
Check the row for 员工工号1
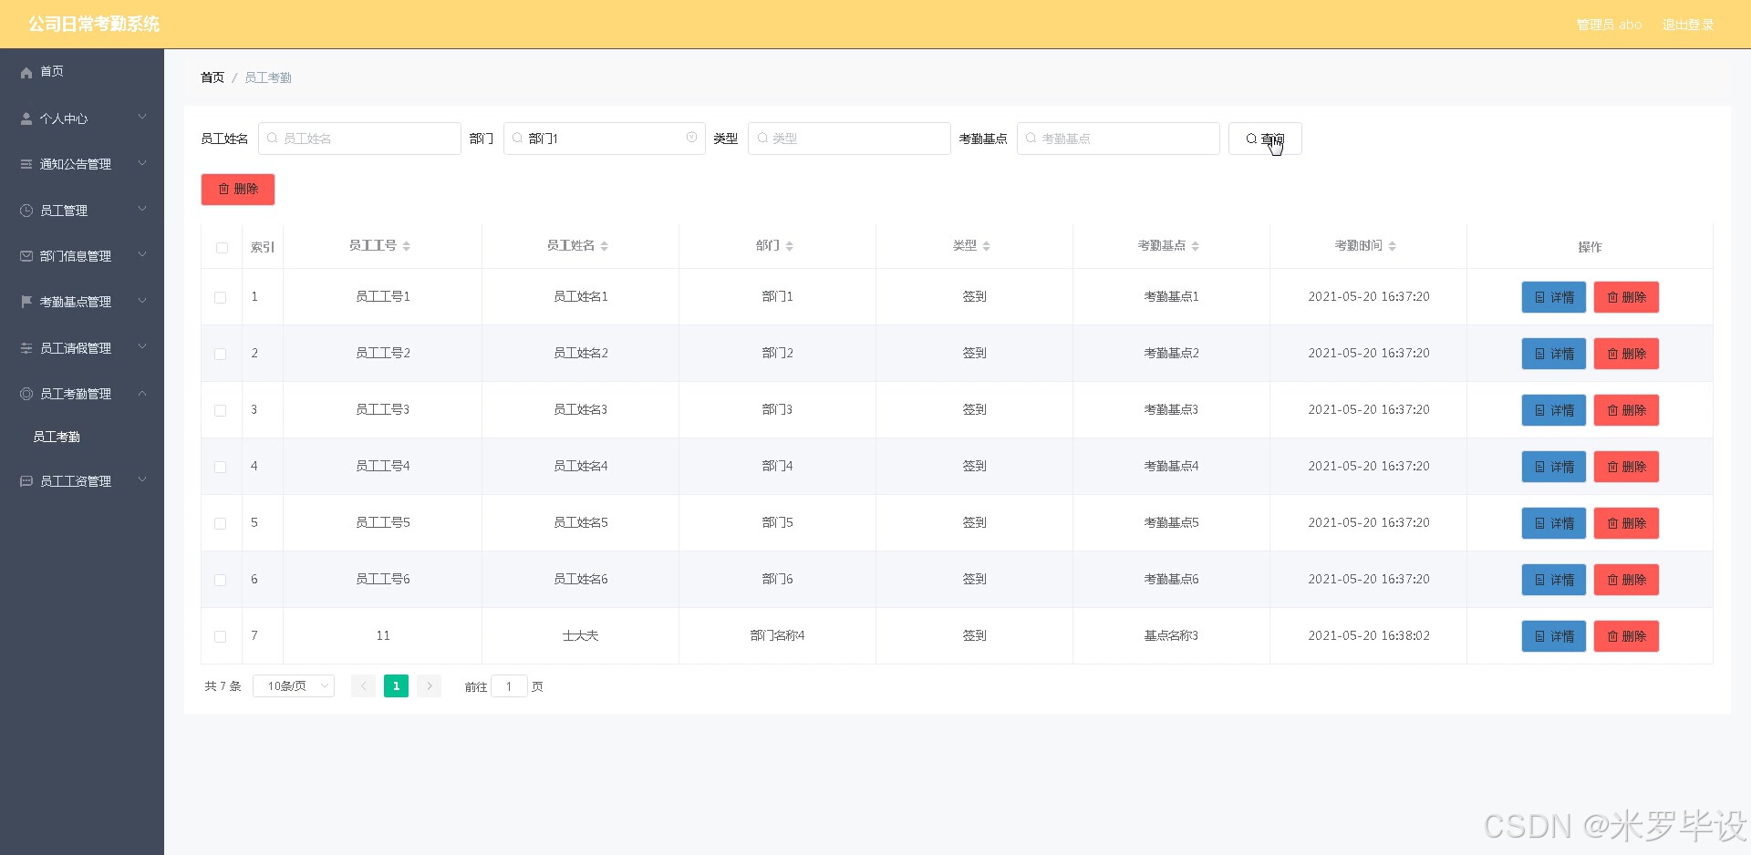(x=220, y=297)
